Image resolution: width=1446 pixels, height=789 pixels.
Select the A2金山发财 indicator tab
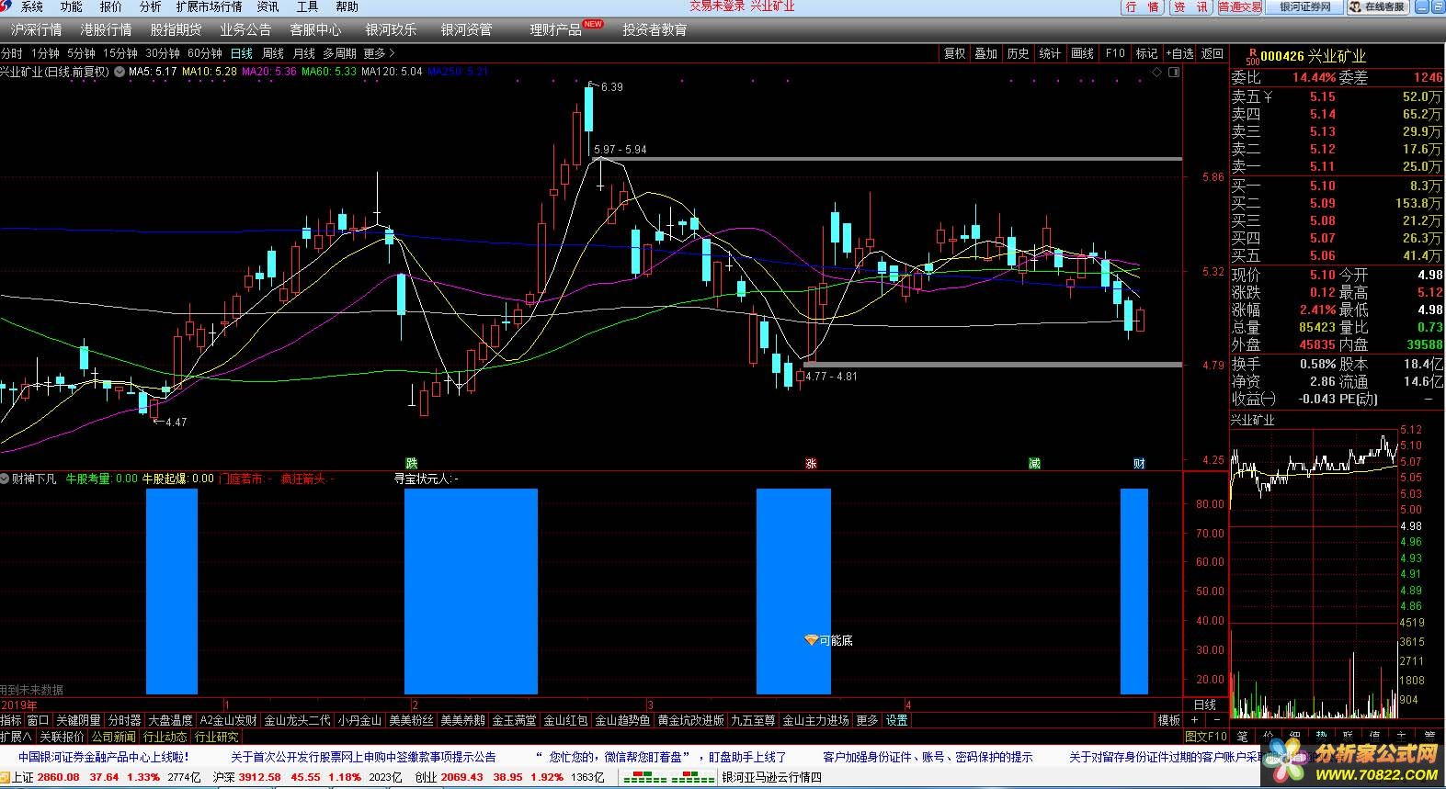(228, 720)
